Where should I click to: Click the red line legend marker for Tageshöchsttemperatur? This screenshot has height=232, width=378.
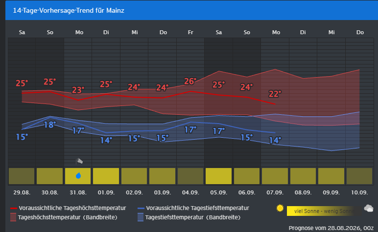click(14, 208)
